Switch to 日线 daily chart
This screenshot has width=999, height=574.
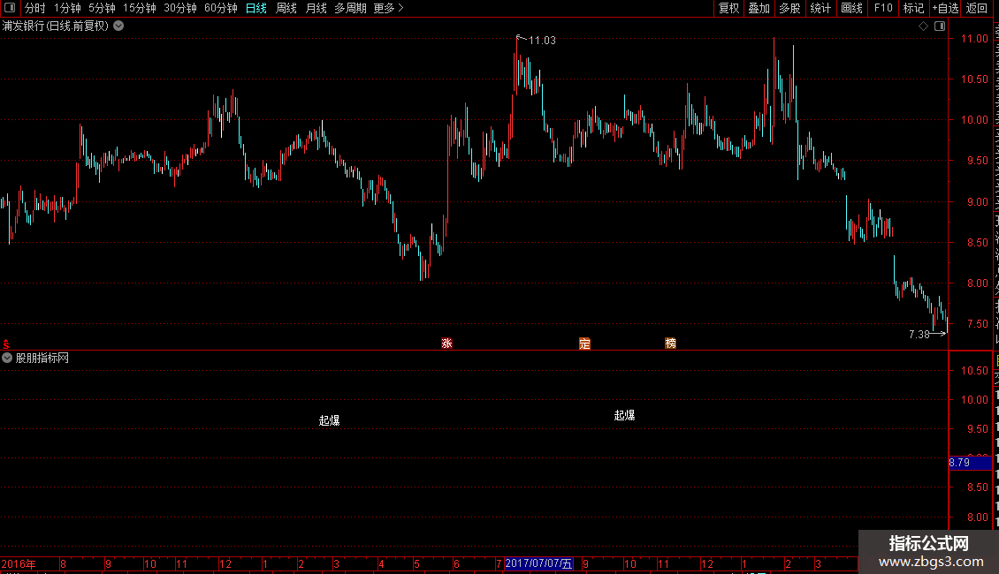[x=256, y=8]
